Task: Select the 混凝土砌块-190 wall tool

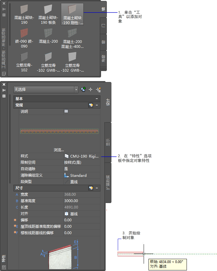Action: click(x=24, y=15)
